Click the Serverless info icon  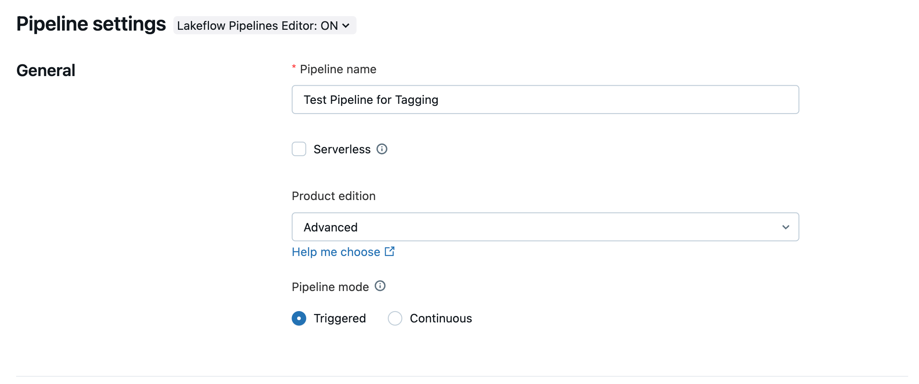click(382, 149)
